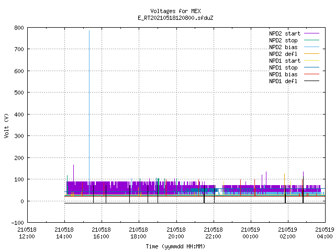Click the 210518 22:00 x-axis tick label

(x=213, y=233)
